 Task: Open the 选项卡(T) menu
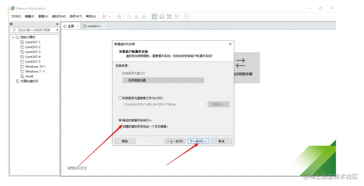point(76,16)
